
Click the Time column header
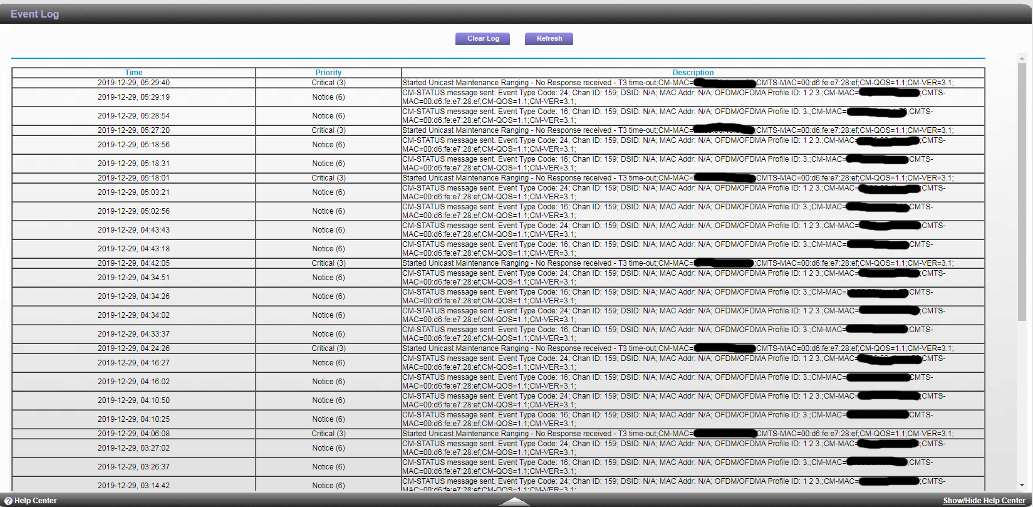133,73
